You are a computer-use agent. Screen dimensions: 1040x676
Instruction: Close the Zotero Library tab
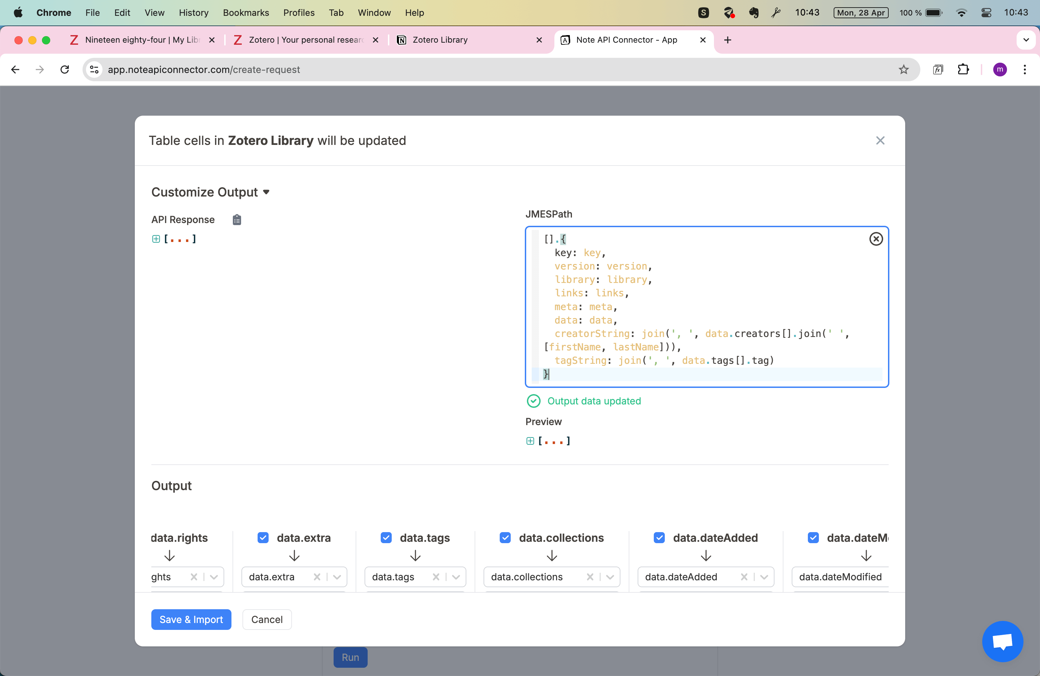[x=539, y=40]
